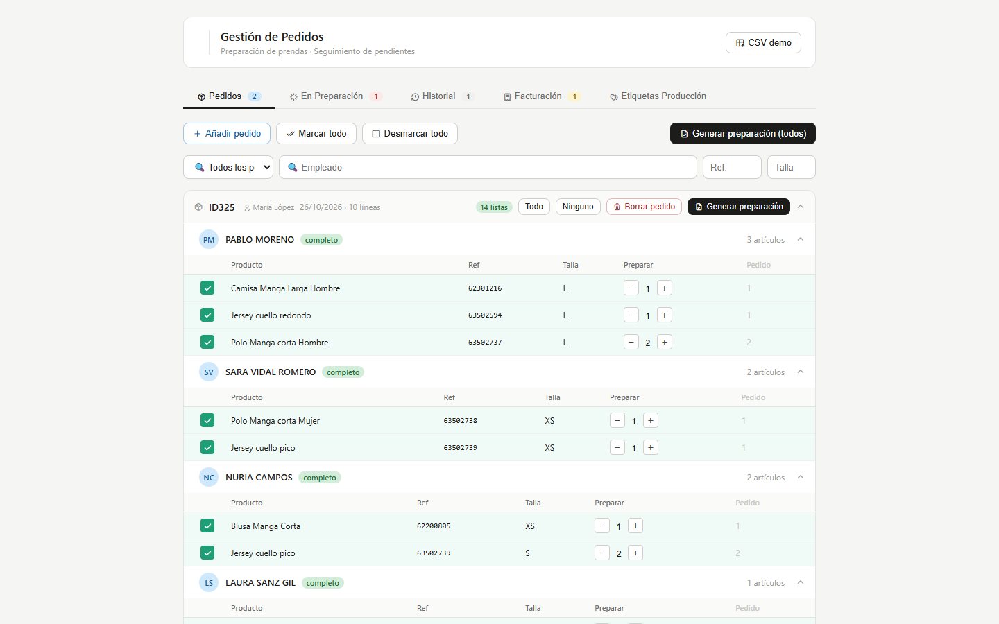Click the package icon beside ID325
The height and width of the screenshot is (624, 999).
point(198,207)
